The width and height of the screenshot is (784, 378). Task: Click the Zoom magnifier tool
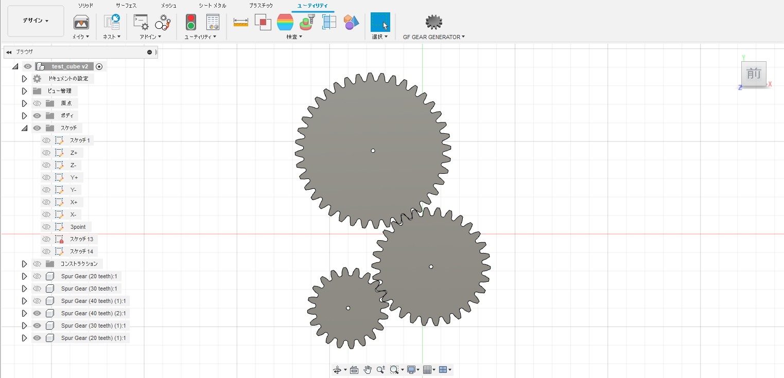(x=380, y=369)
